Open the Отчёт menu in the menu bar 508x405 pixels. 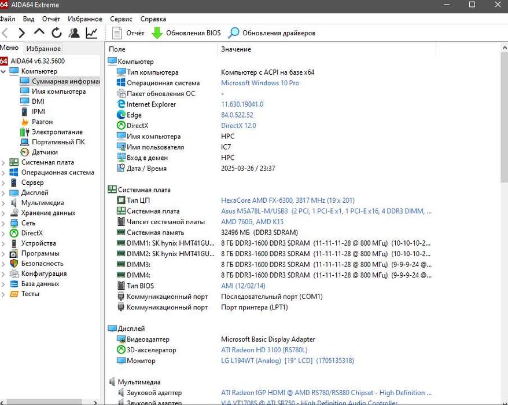[51, 19]
